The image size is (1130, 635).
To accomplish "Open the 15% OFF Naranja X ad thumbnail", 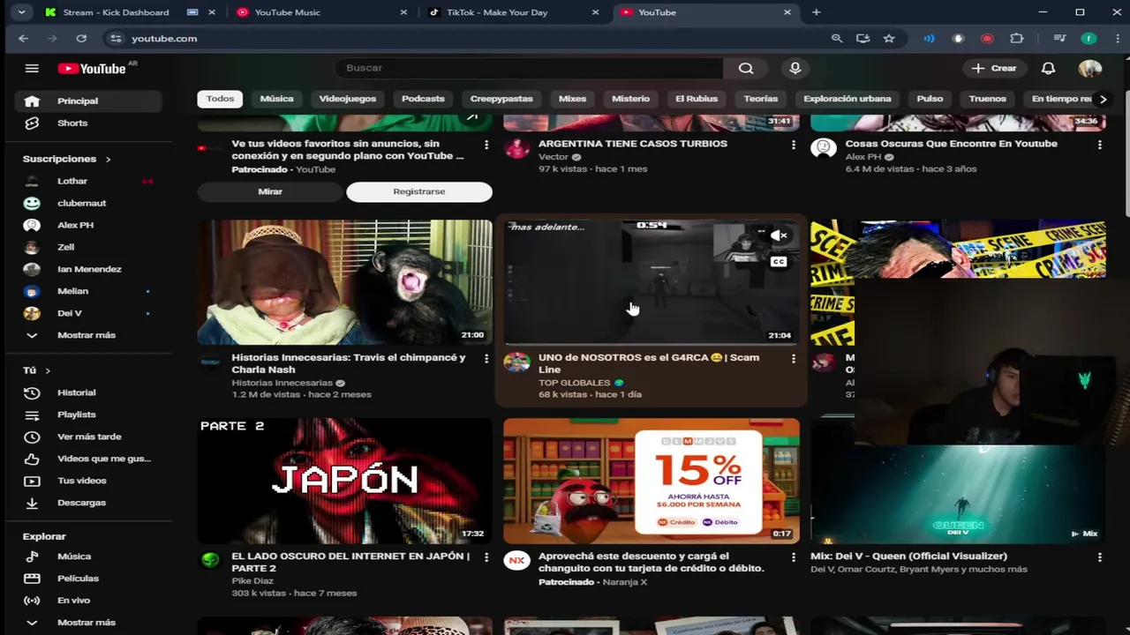I will [652, 481].
